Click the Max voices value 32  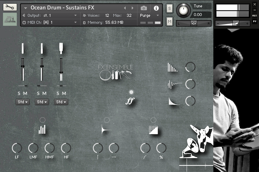point(129,16)
